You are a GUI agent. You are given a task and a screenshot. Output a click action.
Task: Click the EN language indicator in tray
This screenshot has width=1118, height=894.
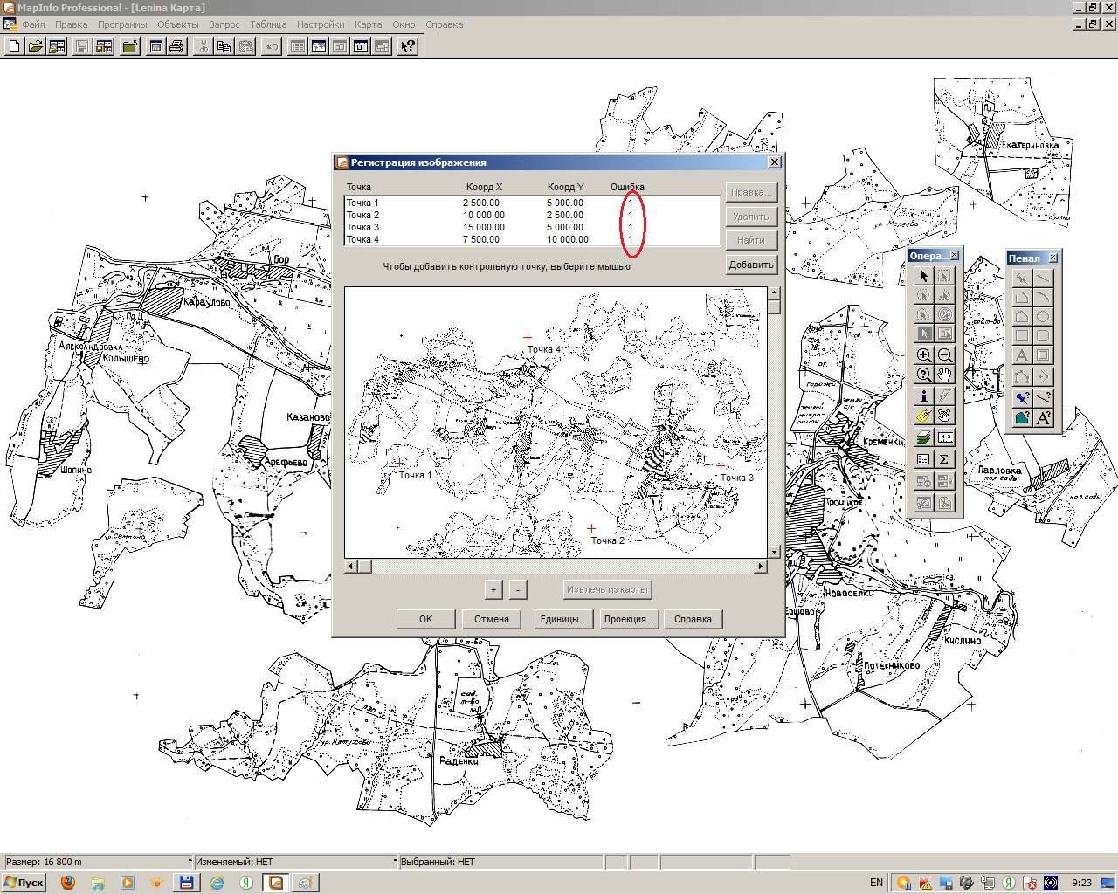[x=876, y=883]
